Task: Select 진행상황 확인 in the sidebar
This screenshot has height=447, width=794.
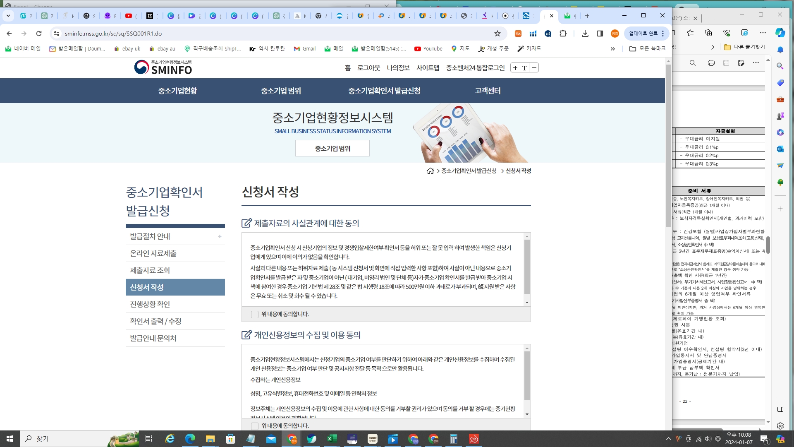Action: [150, 304]
